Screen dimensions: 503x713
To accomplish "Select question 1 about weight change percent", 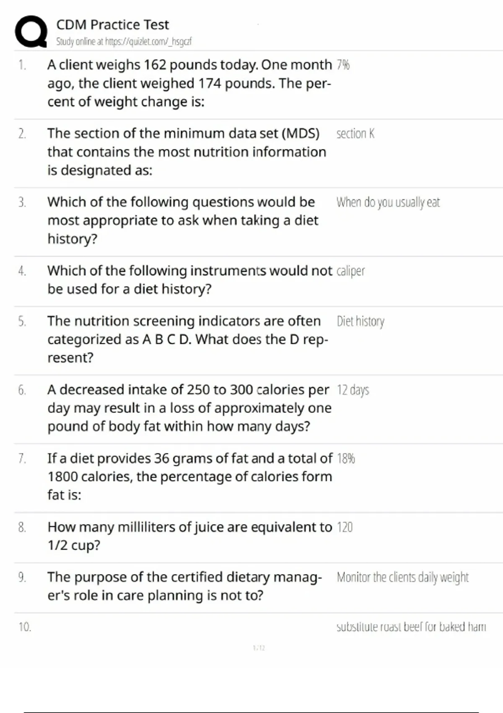I will (x=189, y=83).
